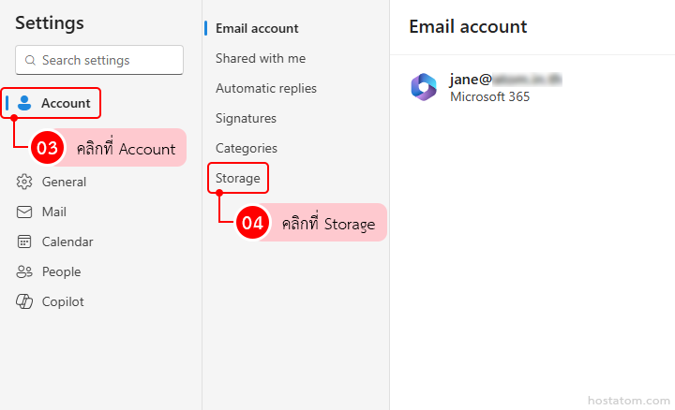This screenshot has width=675, height=410.
Task: Open the General settings category
Action: [64, 182]
